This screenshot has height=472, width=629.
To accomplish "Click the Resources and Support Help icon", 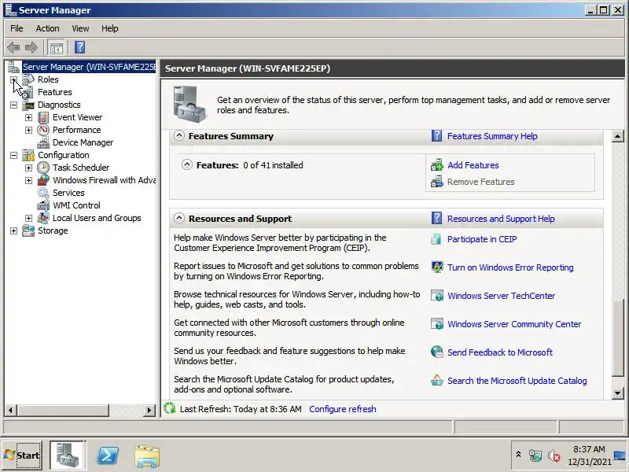I will pos(436,219).
